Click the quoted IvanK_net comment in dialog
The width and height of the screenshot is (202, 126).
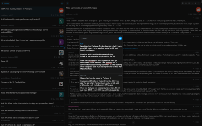pyautogui.click(x=101, y=82)
